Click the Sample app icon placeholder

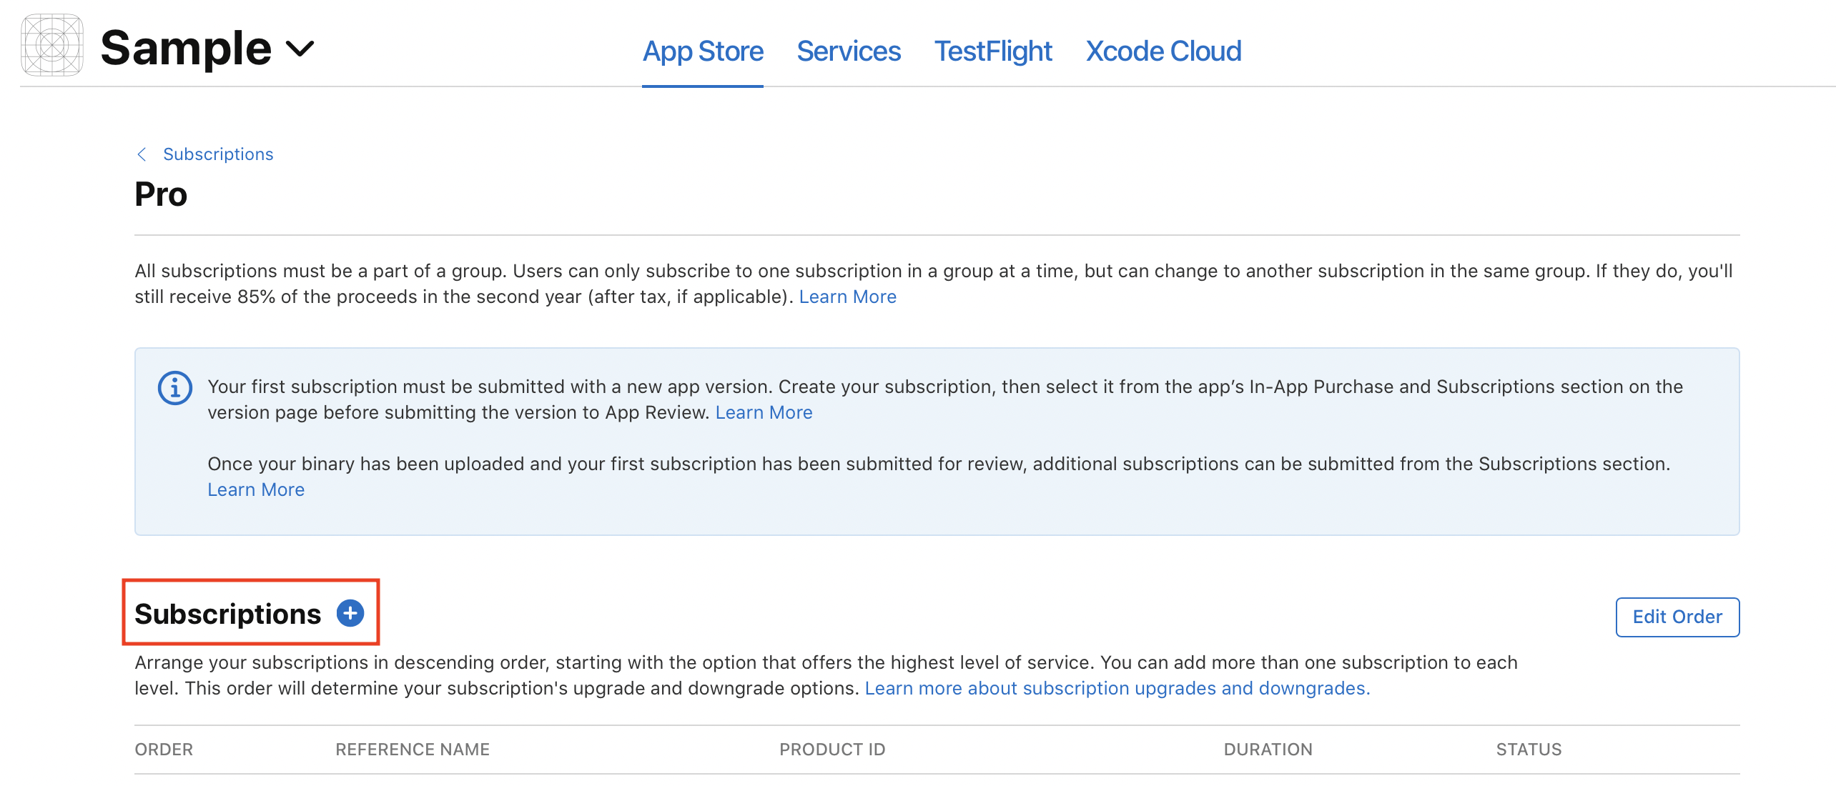[x=51, y=44]
